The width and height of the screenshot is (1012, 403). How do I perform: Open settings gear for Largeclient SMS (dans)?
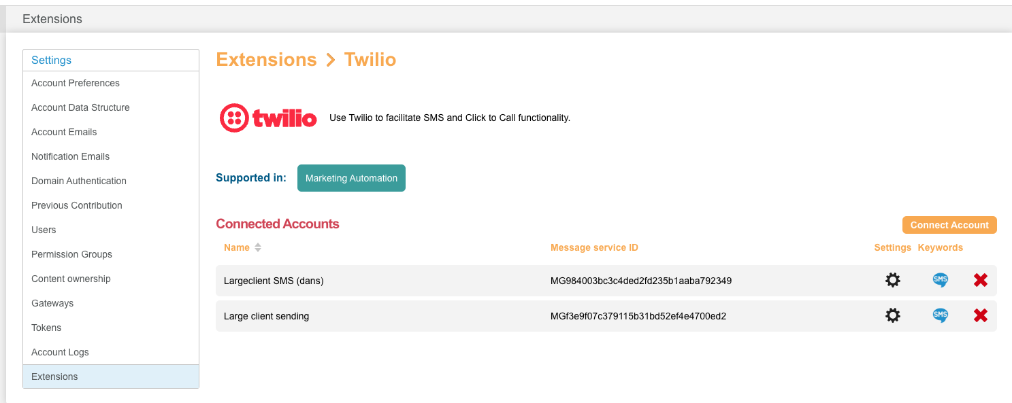(892, 279)
